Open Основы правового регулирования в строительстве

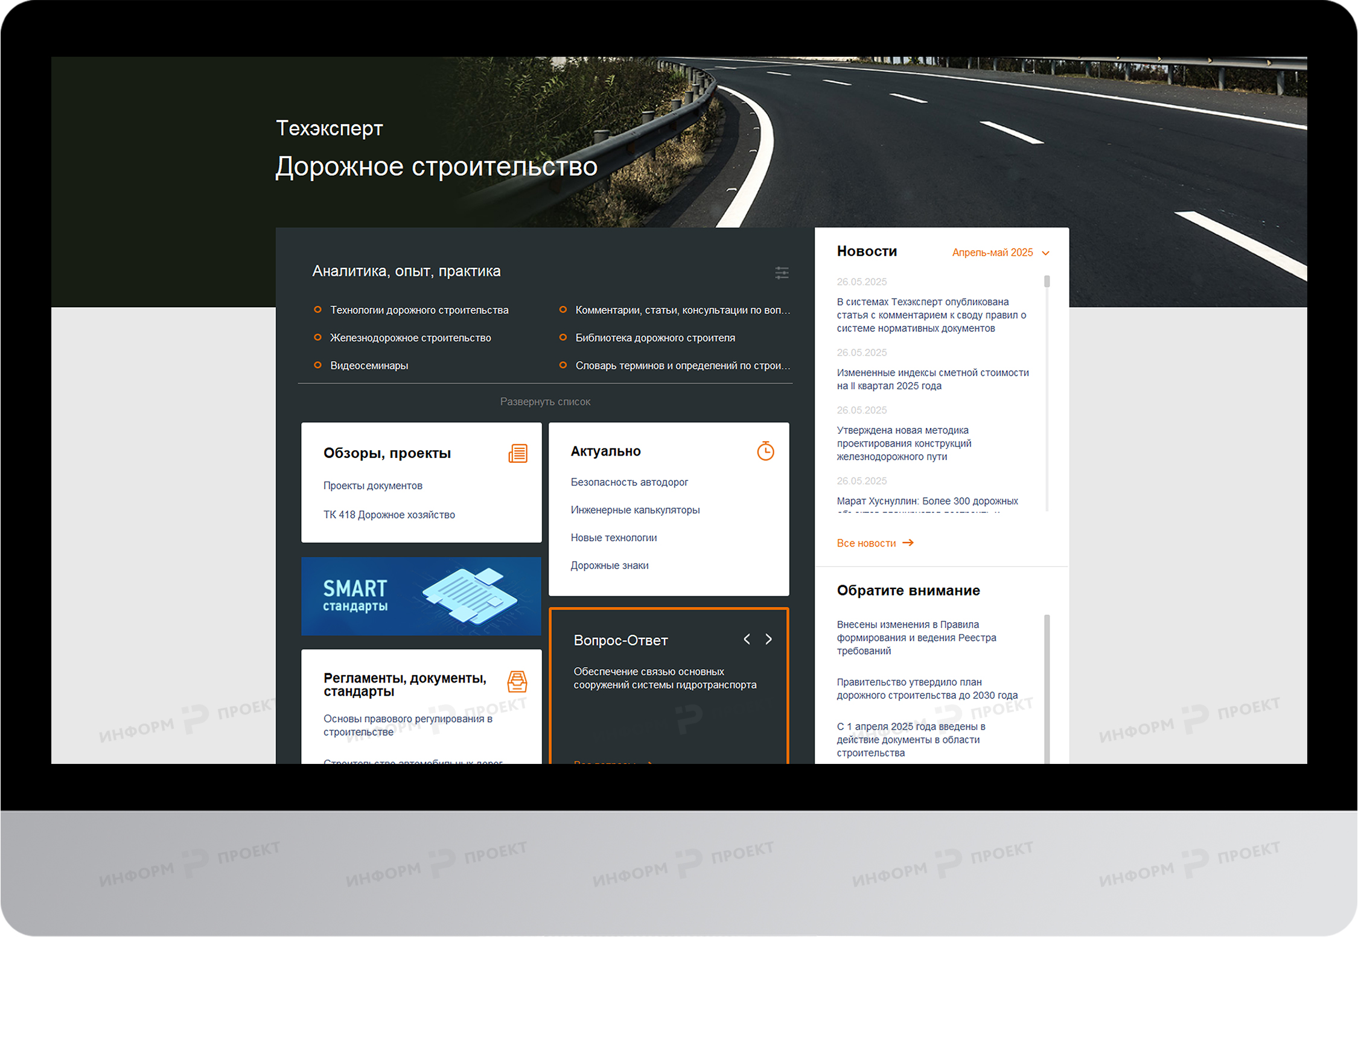pyautogui.click(x=408, y=725)
